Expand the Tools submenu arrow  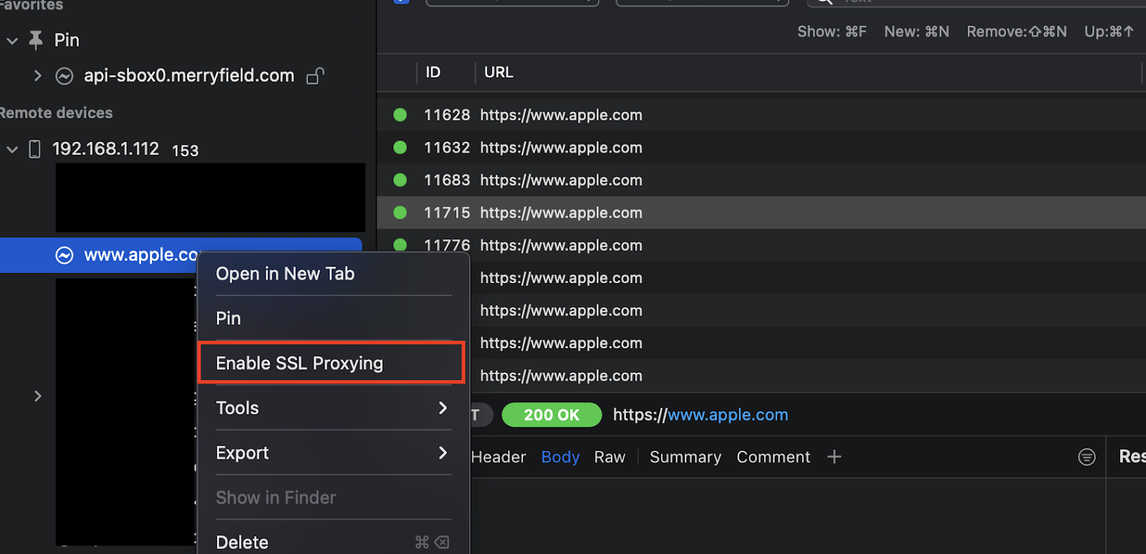pyautogui.click(x=443, y=408)
